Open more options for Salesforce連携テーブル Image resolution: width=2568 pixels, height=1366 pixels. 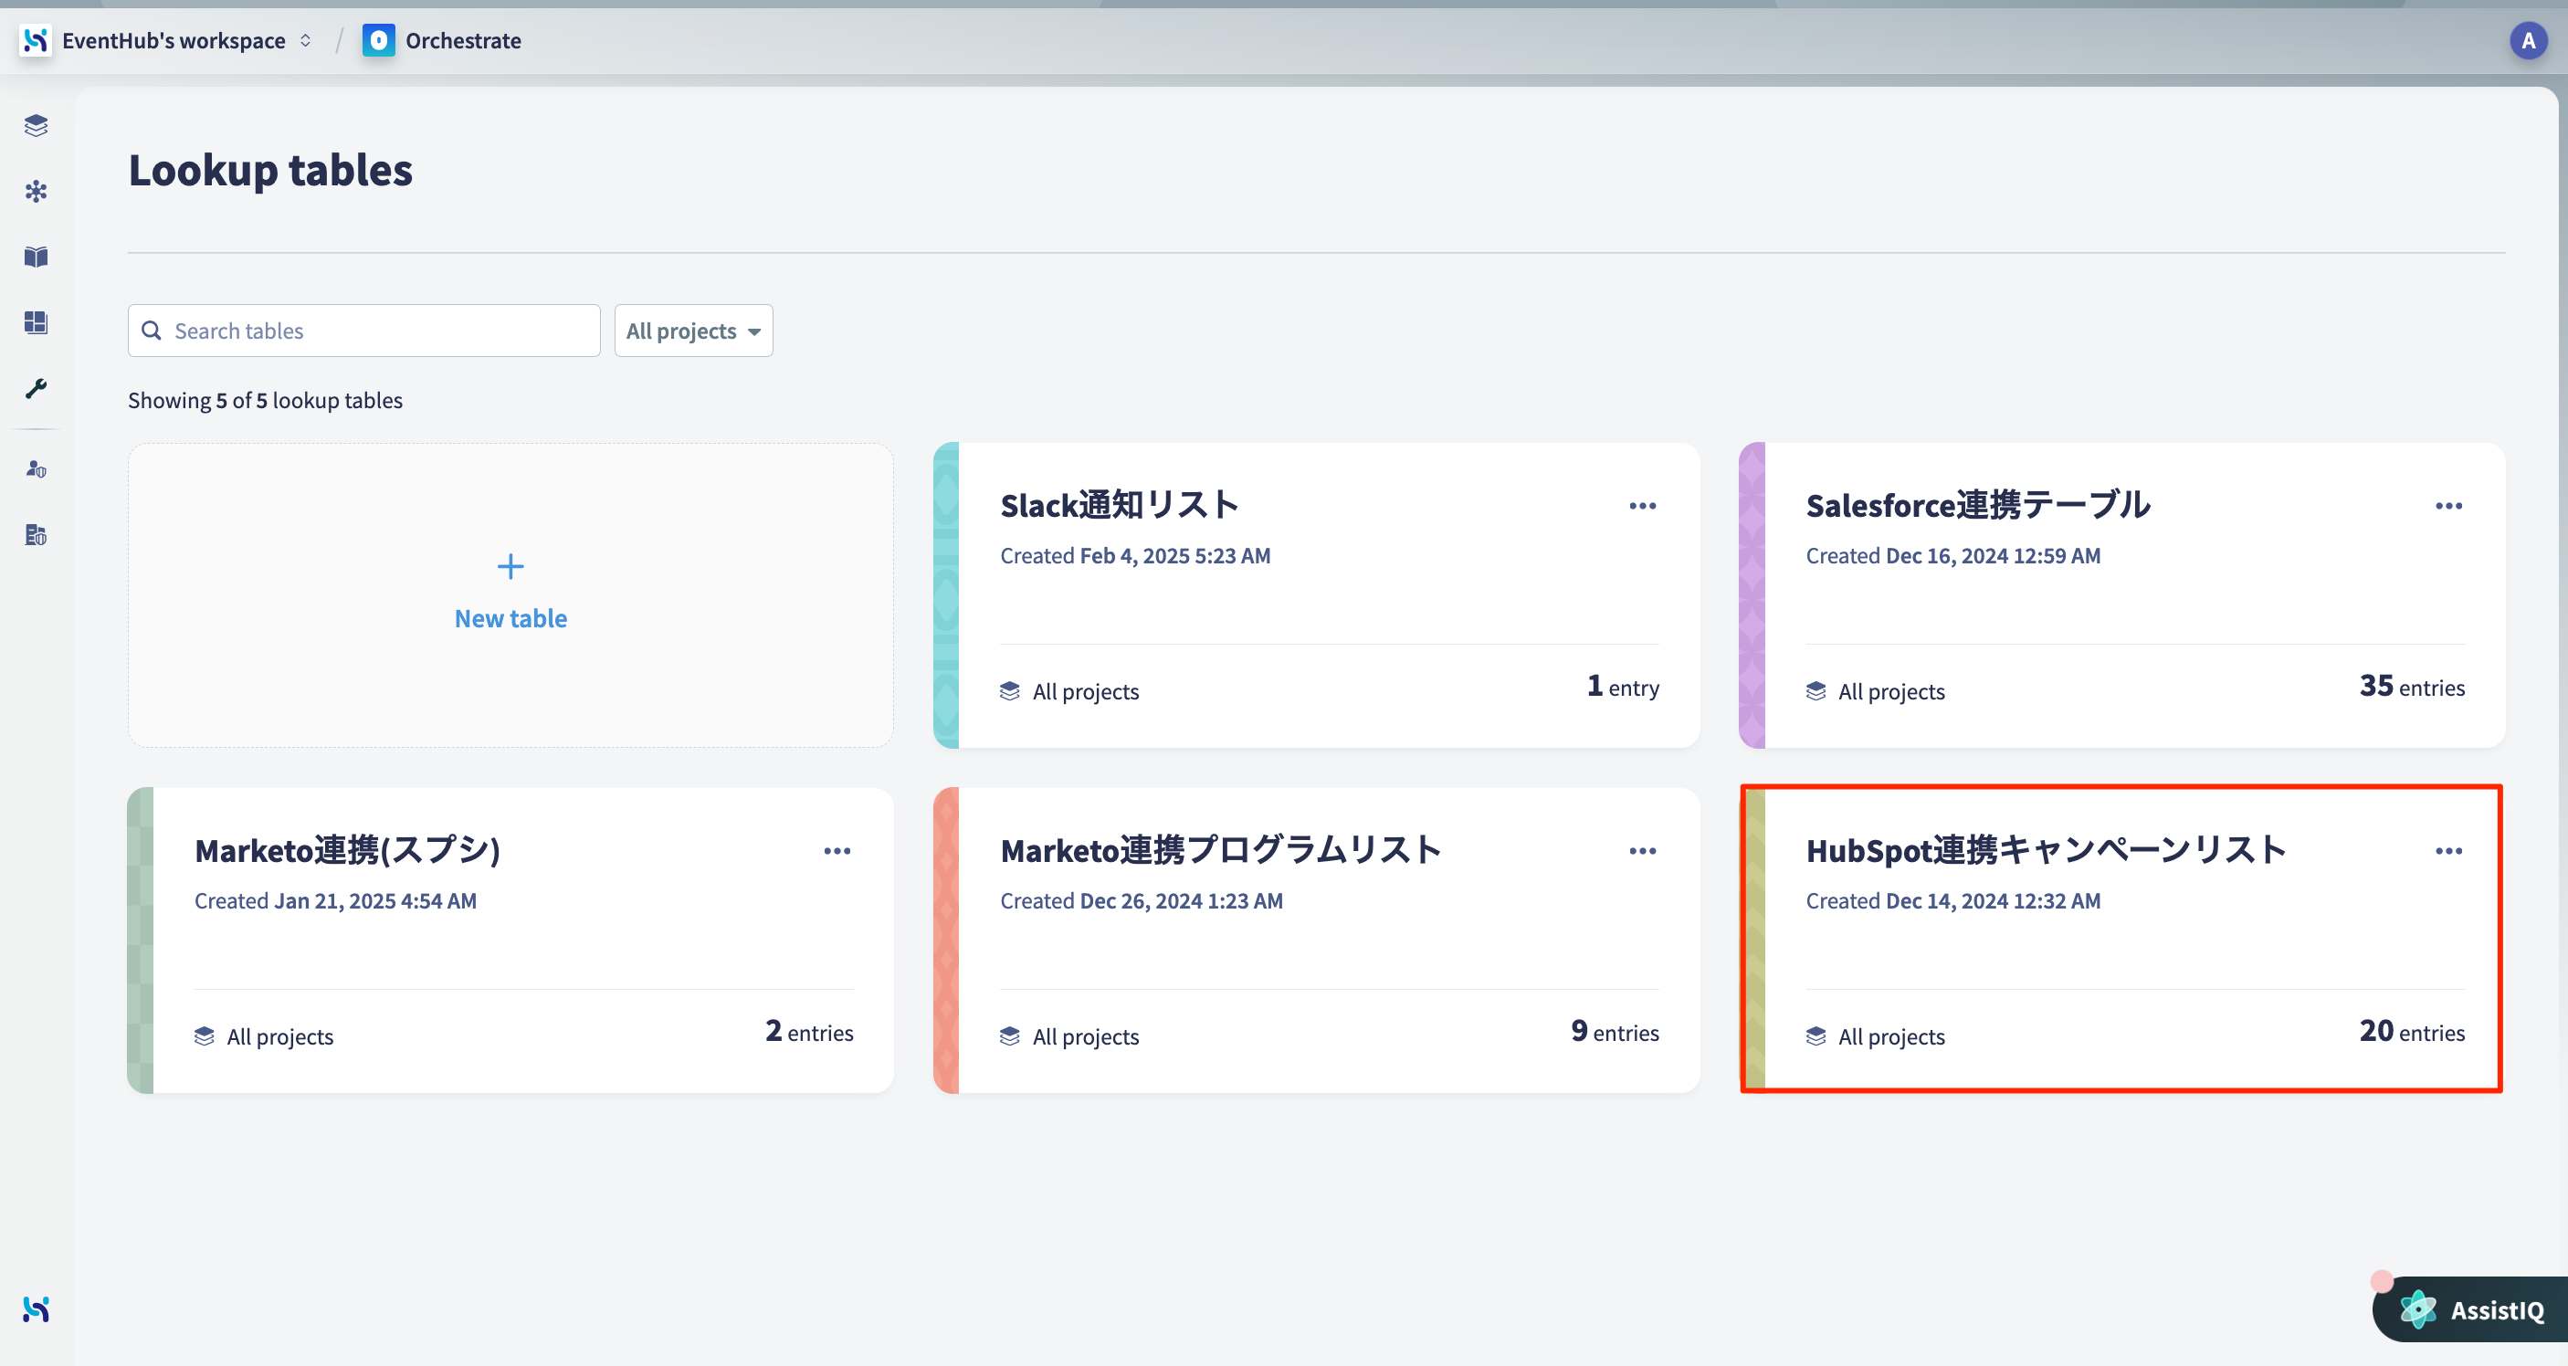[x=2448, y=507]
